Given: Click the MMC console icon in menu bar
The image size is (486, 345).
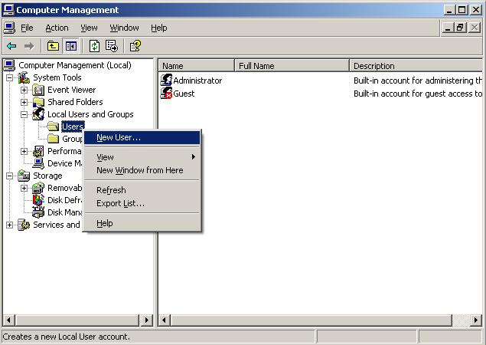Looking at the screenshot, I should [x=9, y=28].
